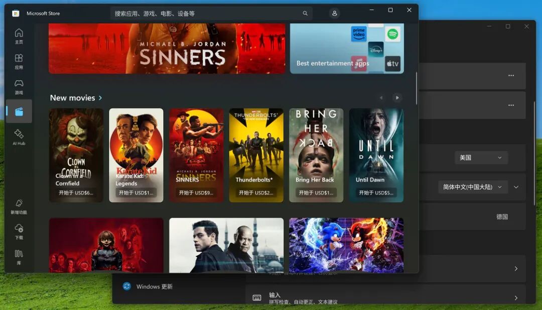Click price button under Thunderbolts*

(256, 193)
